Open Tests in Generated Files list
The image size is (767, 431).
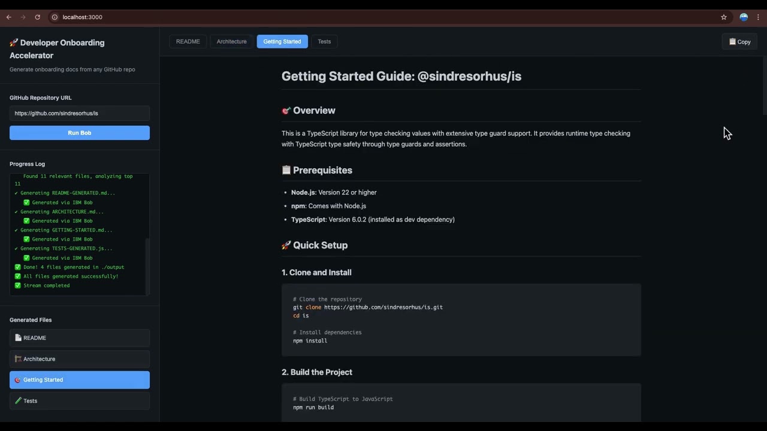tap(80, 401)
